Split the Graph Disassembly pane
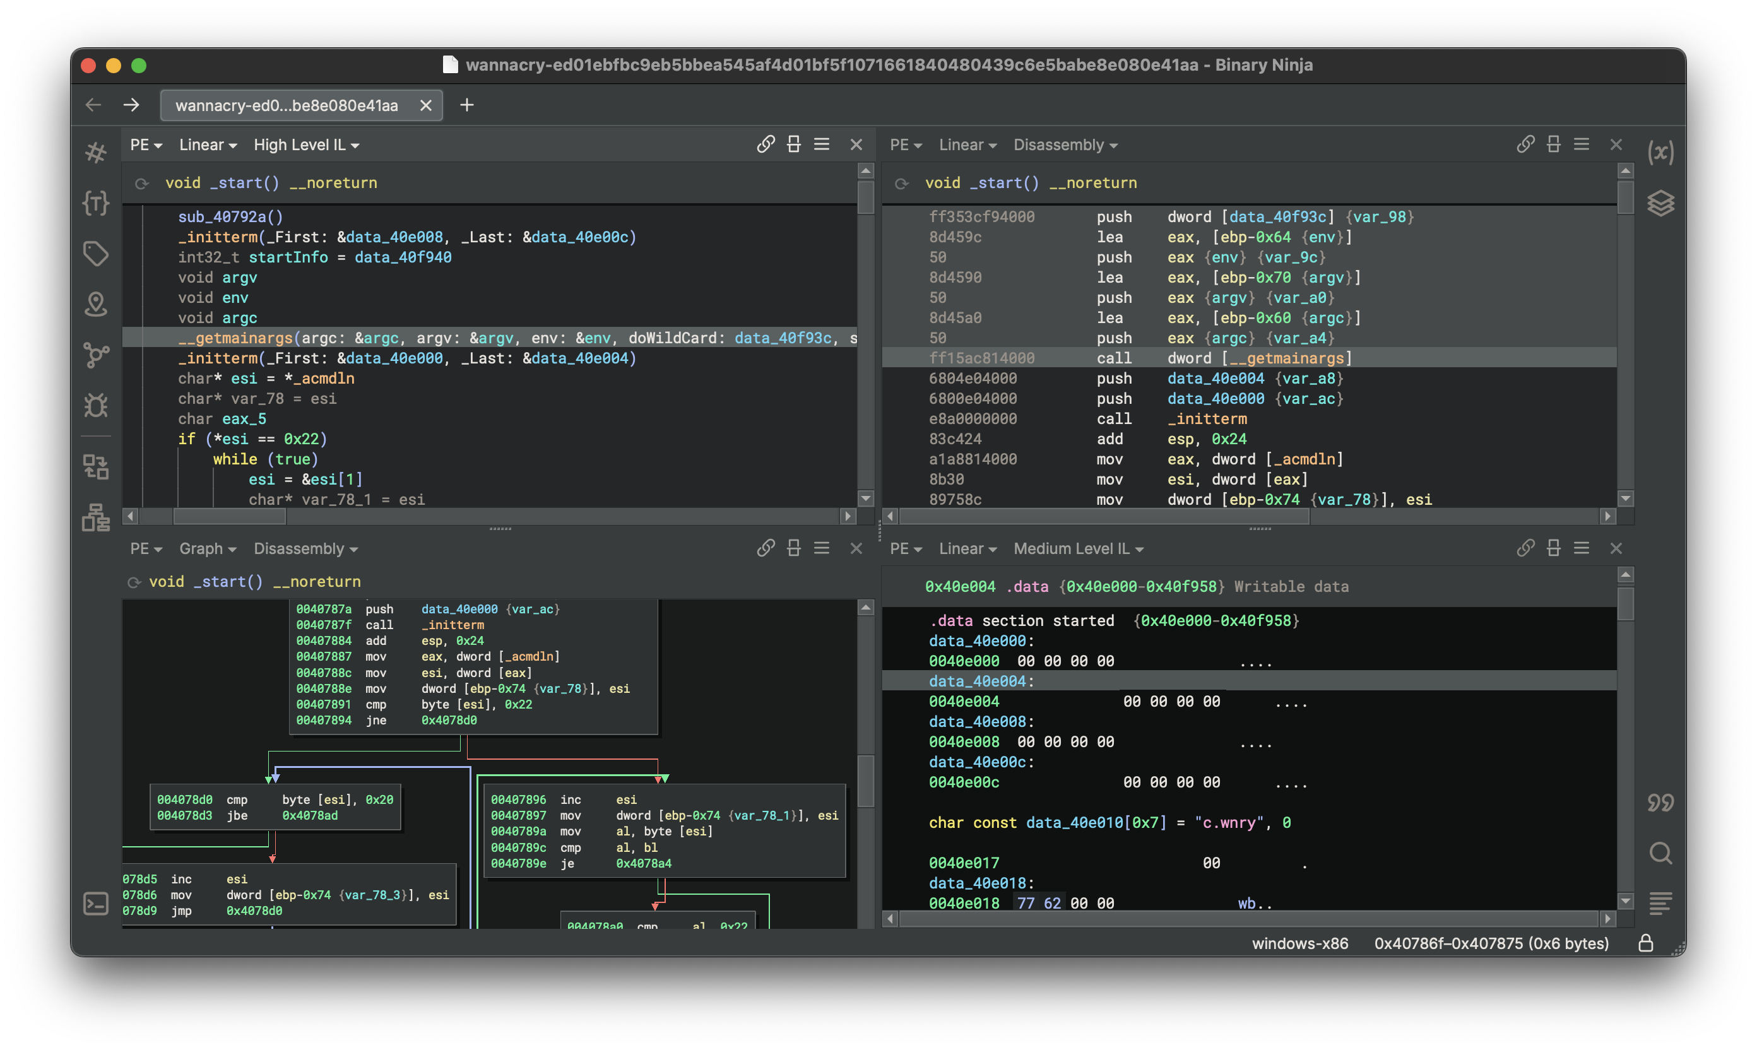 click(x=794, y=548)
